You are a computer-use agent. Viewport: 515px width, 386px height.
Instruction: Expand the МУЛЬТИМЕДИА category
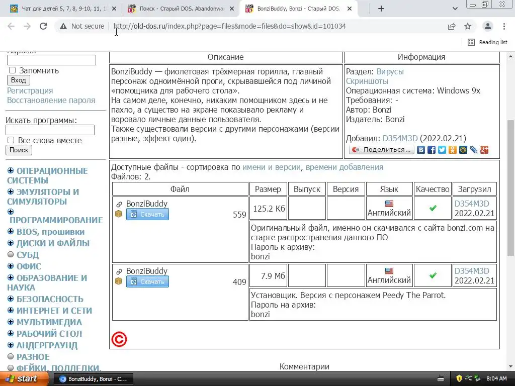pyautogui.click(x=11, y=322)
